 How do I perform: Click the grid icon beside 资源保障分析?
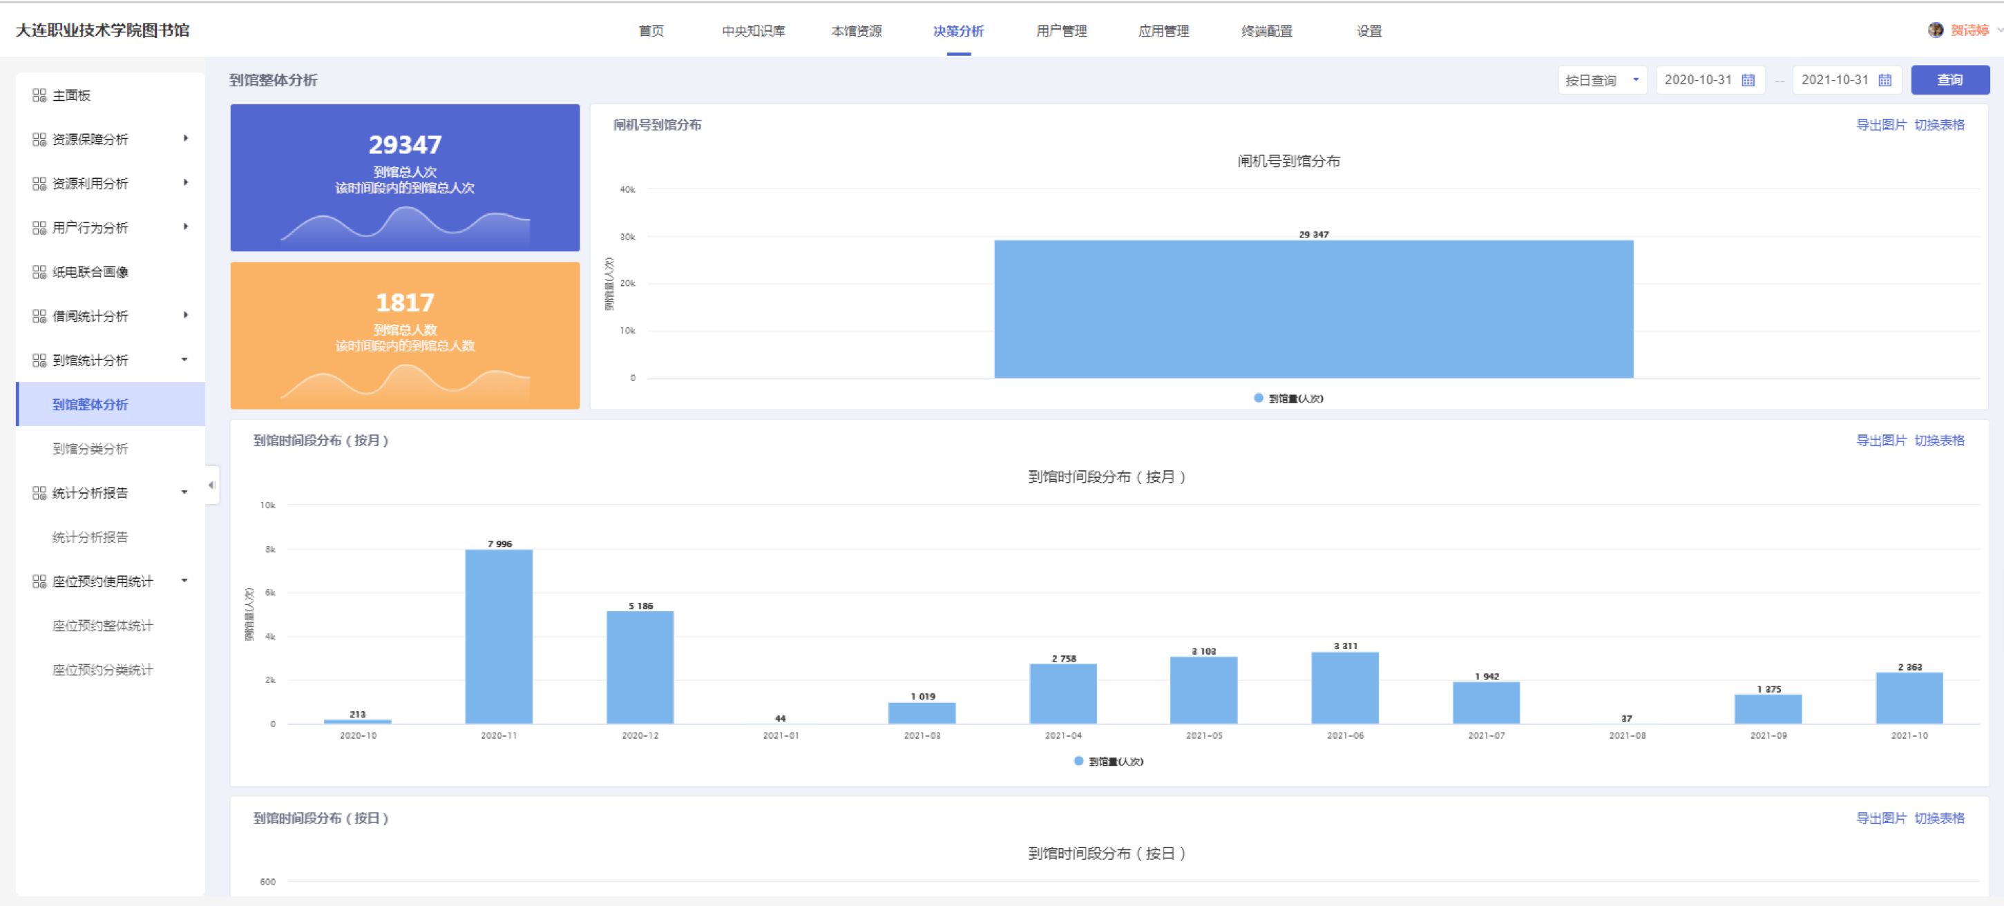pyautogui.click(x=39, y=139)
